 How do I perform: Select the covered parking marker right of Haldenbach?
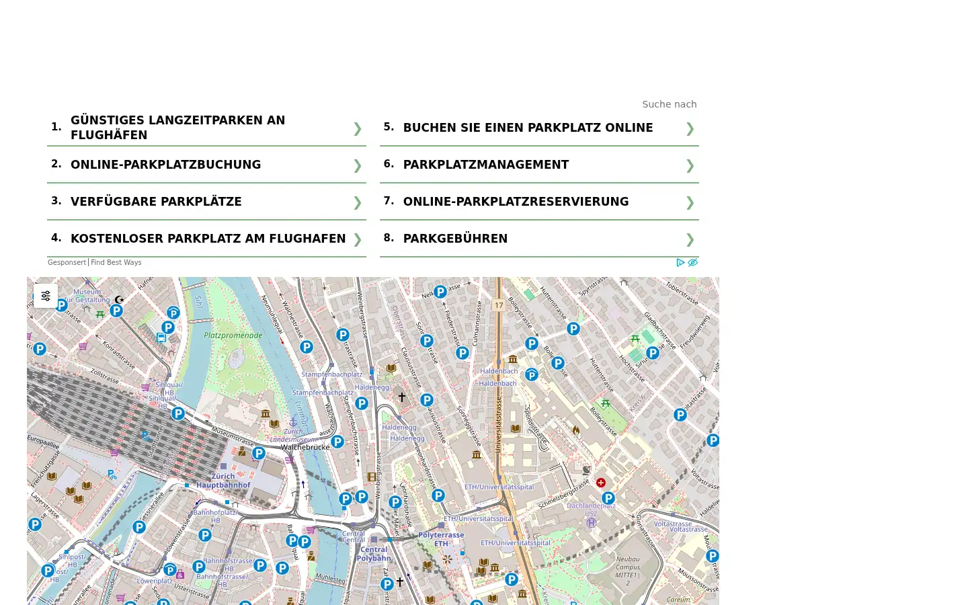(x=532, y=374)
